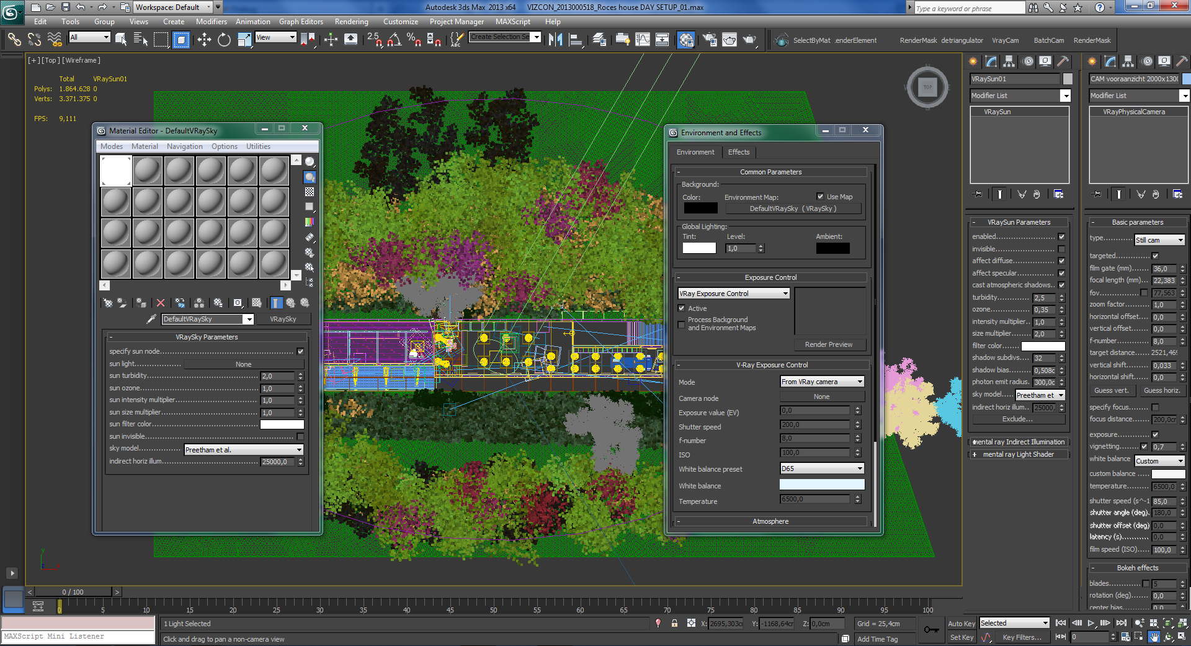
Task: Open Select by Name list
Action: point(141,40)
